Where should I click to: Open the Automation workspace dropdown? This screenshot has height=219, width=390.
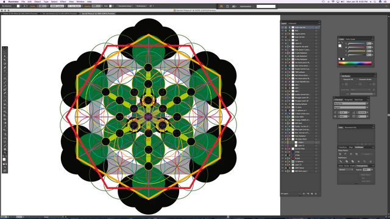(x=247, y=6)
